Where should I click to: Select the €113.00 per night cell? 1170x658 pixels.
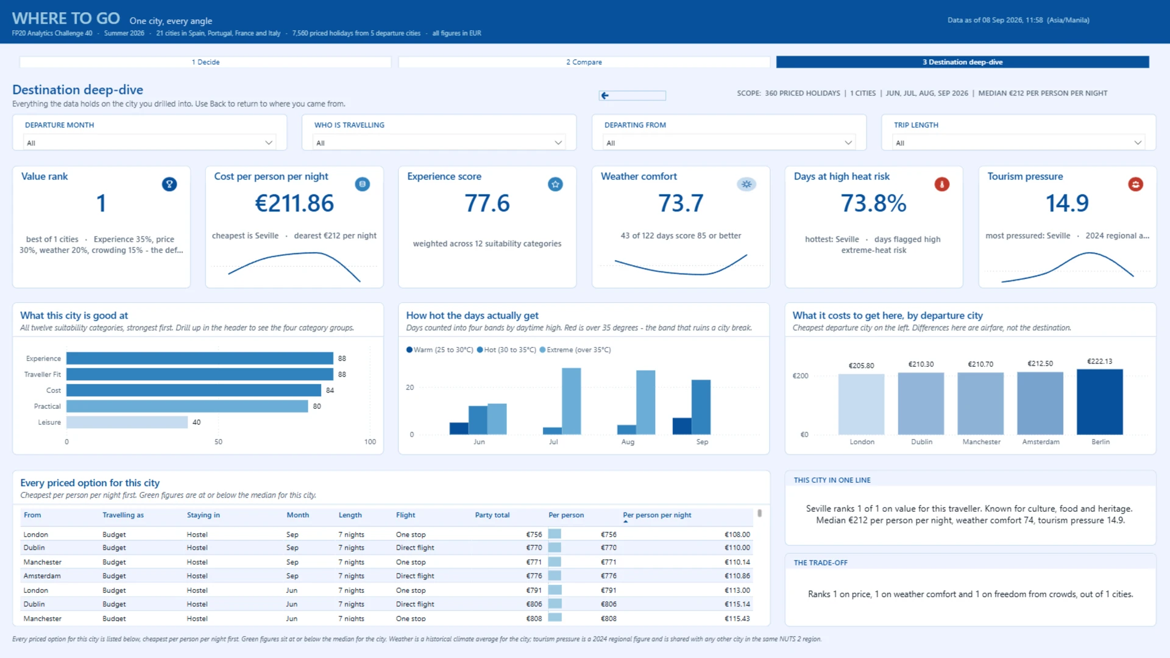pos(737,590)
